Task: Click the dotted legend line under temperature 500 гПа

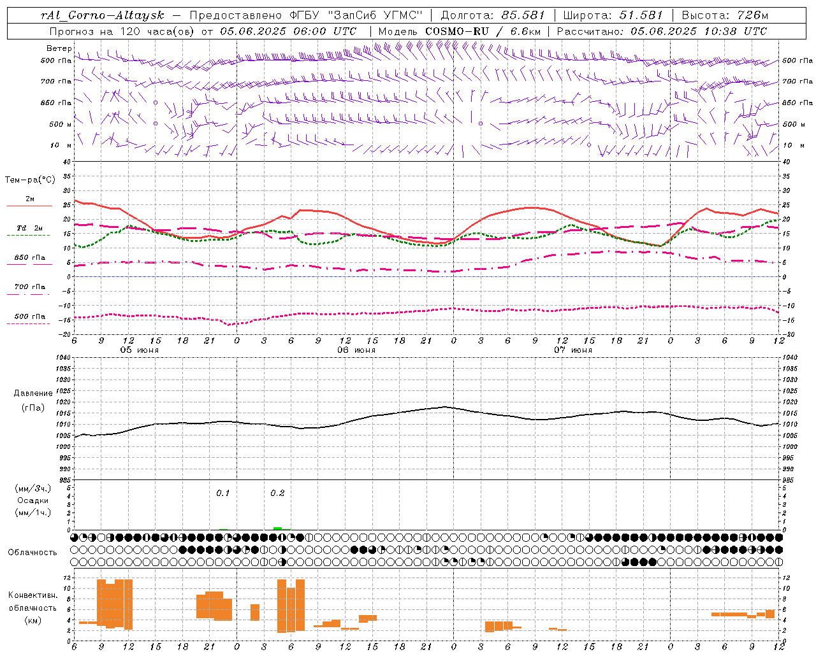Action: 28,323
